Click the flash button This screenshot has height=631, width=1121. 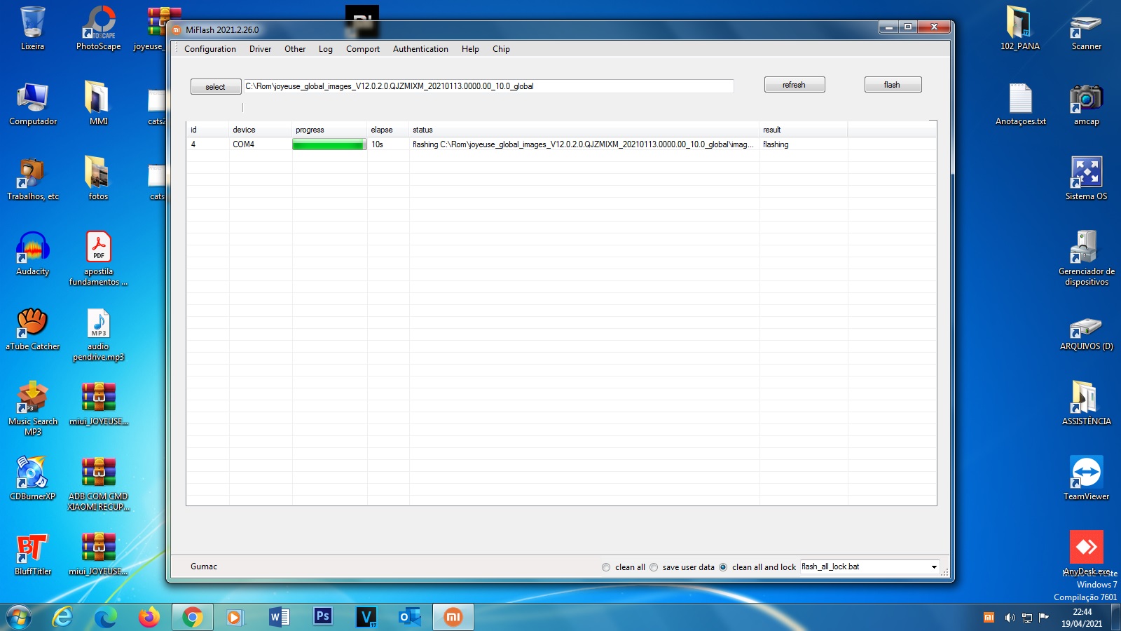pos(893,85)
